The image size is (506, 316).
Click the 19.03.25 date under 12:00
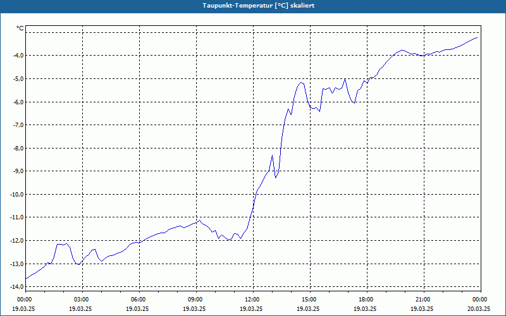251,308
